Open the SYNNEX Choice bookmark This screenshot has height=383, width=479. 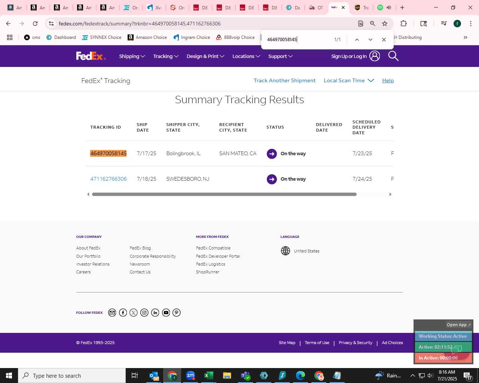click(102, 37)
